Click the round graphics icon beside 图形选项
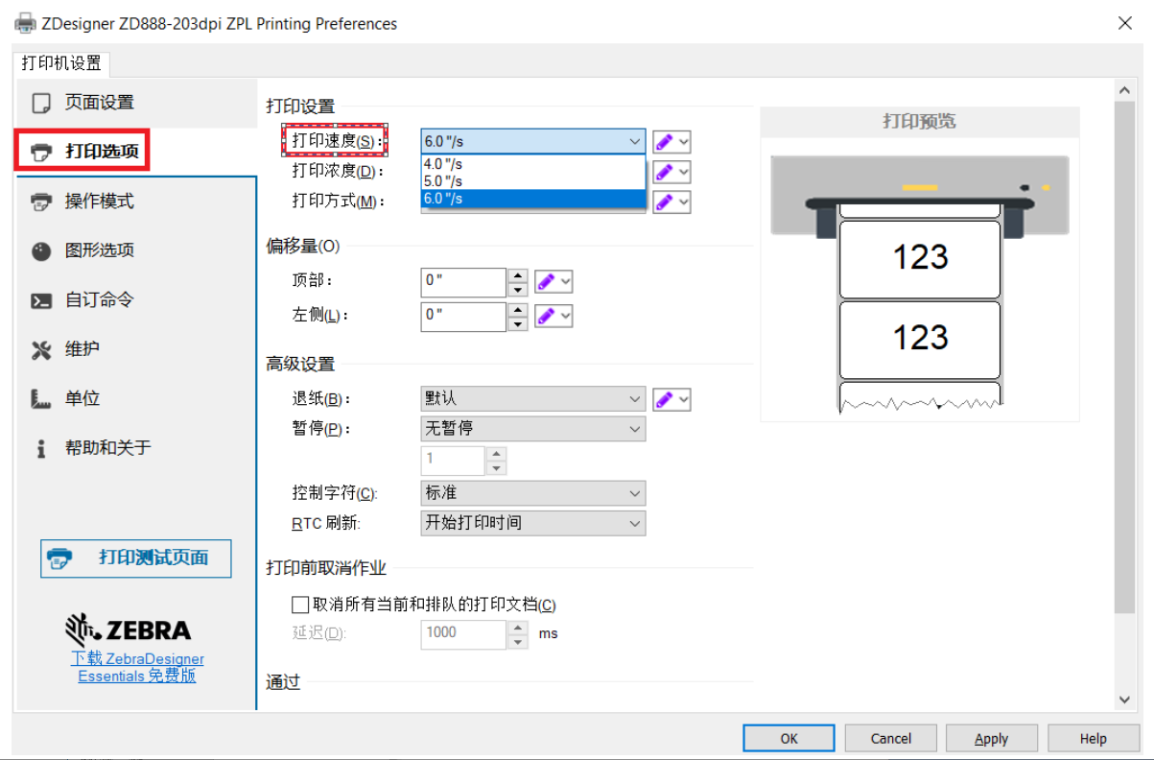 41,251
